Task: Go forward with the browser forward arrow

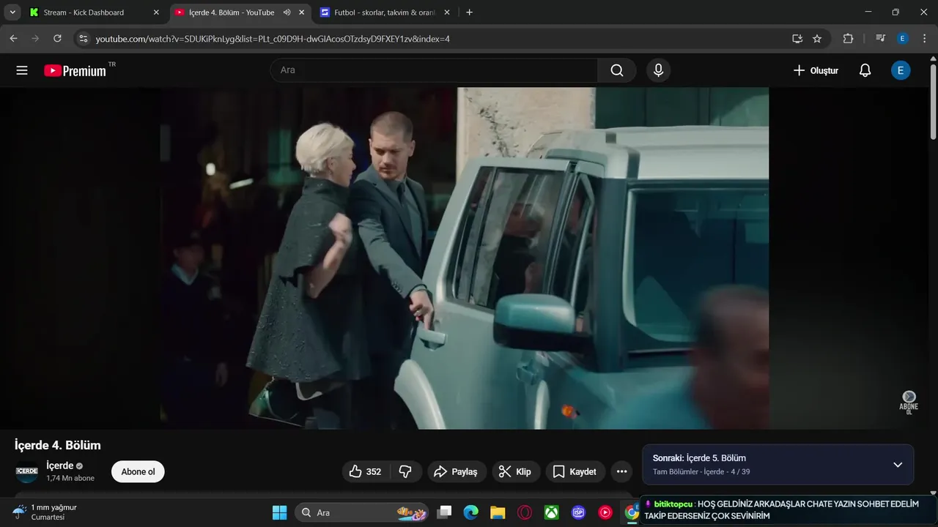Action: pos(35,38)
